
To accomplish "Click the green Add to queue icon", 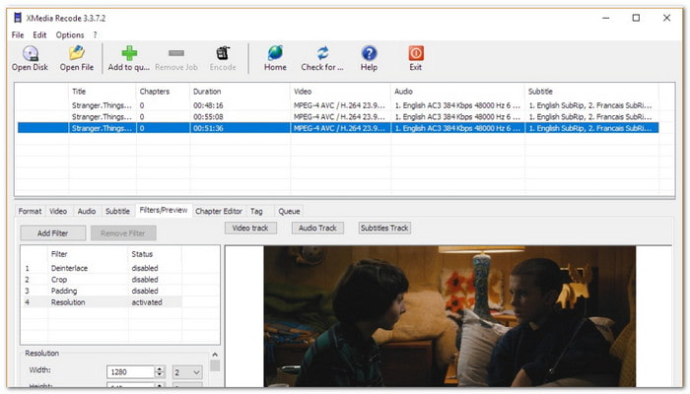I will pyautogui.click(x=129, y=53).
